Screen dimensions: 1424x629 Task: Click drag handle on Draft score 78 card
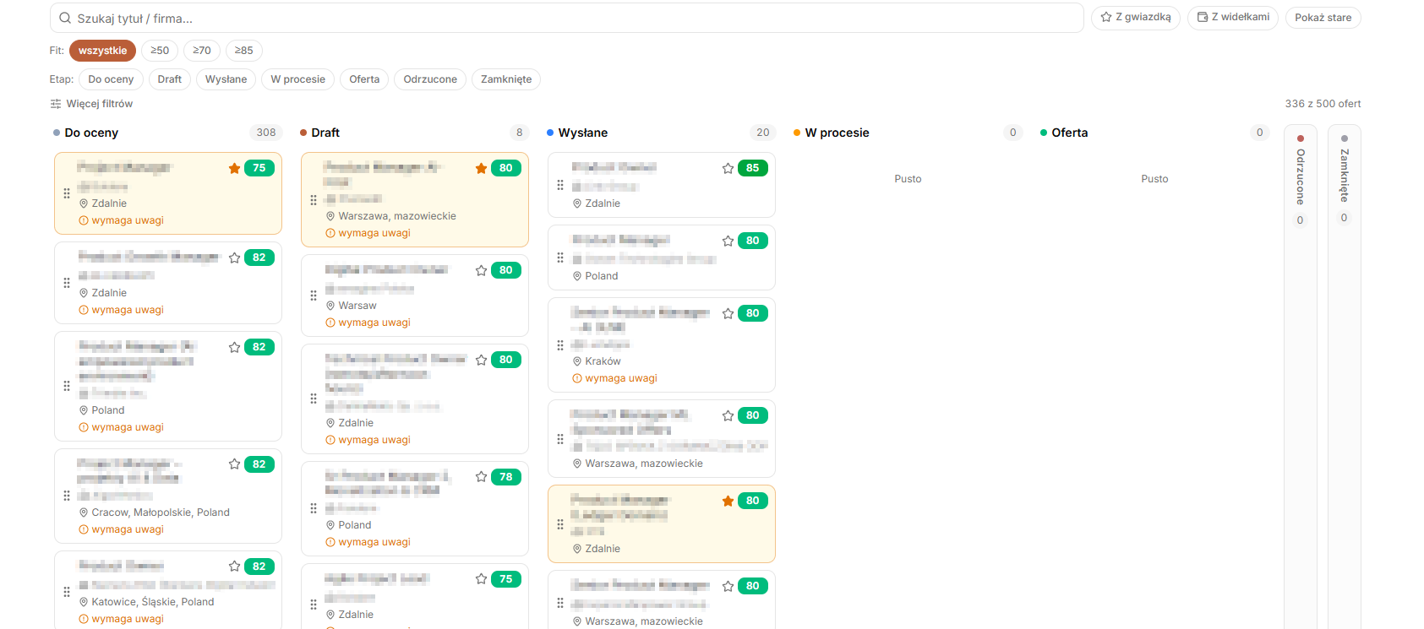click(x=314, y=508)
